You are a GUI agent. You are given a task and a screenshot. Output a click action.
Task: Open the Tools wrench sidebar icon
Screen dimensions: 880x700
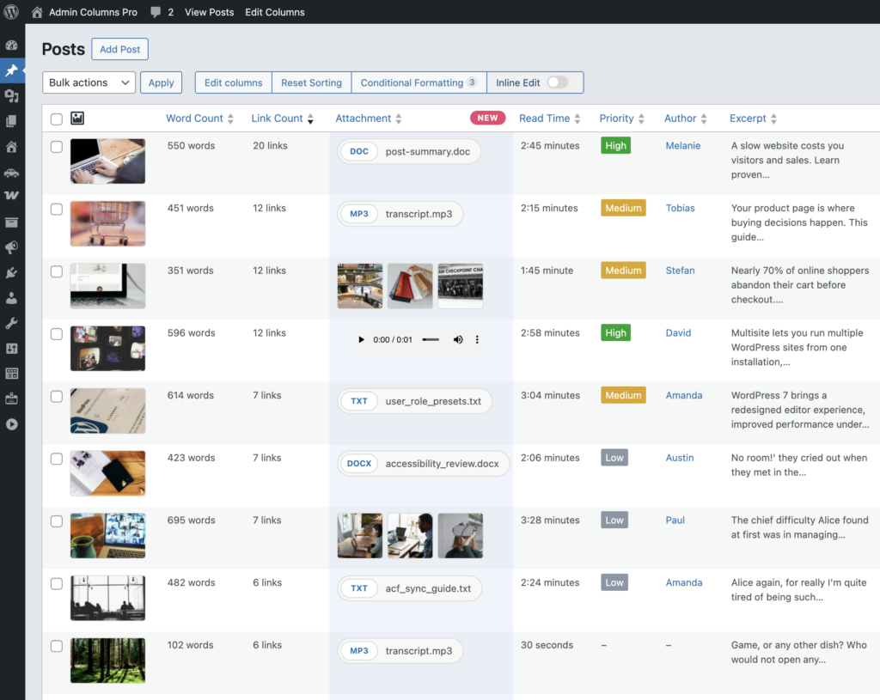point(11,324)
